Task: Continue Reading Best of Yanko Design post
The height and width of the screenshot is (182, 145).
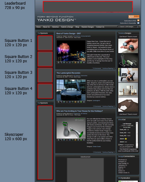Action: point(109,68)
